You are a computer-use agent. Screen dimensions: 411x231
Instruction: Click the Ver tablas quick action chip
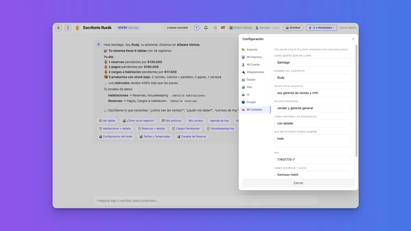(x=107, y=120)
